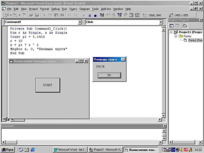Viewport: 204px width, 153px height.
Task: Open the Diagram menu
Action: (85, 9)
